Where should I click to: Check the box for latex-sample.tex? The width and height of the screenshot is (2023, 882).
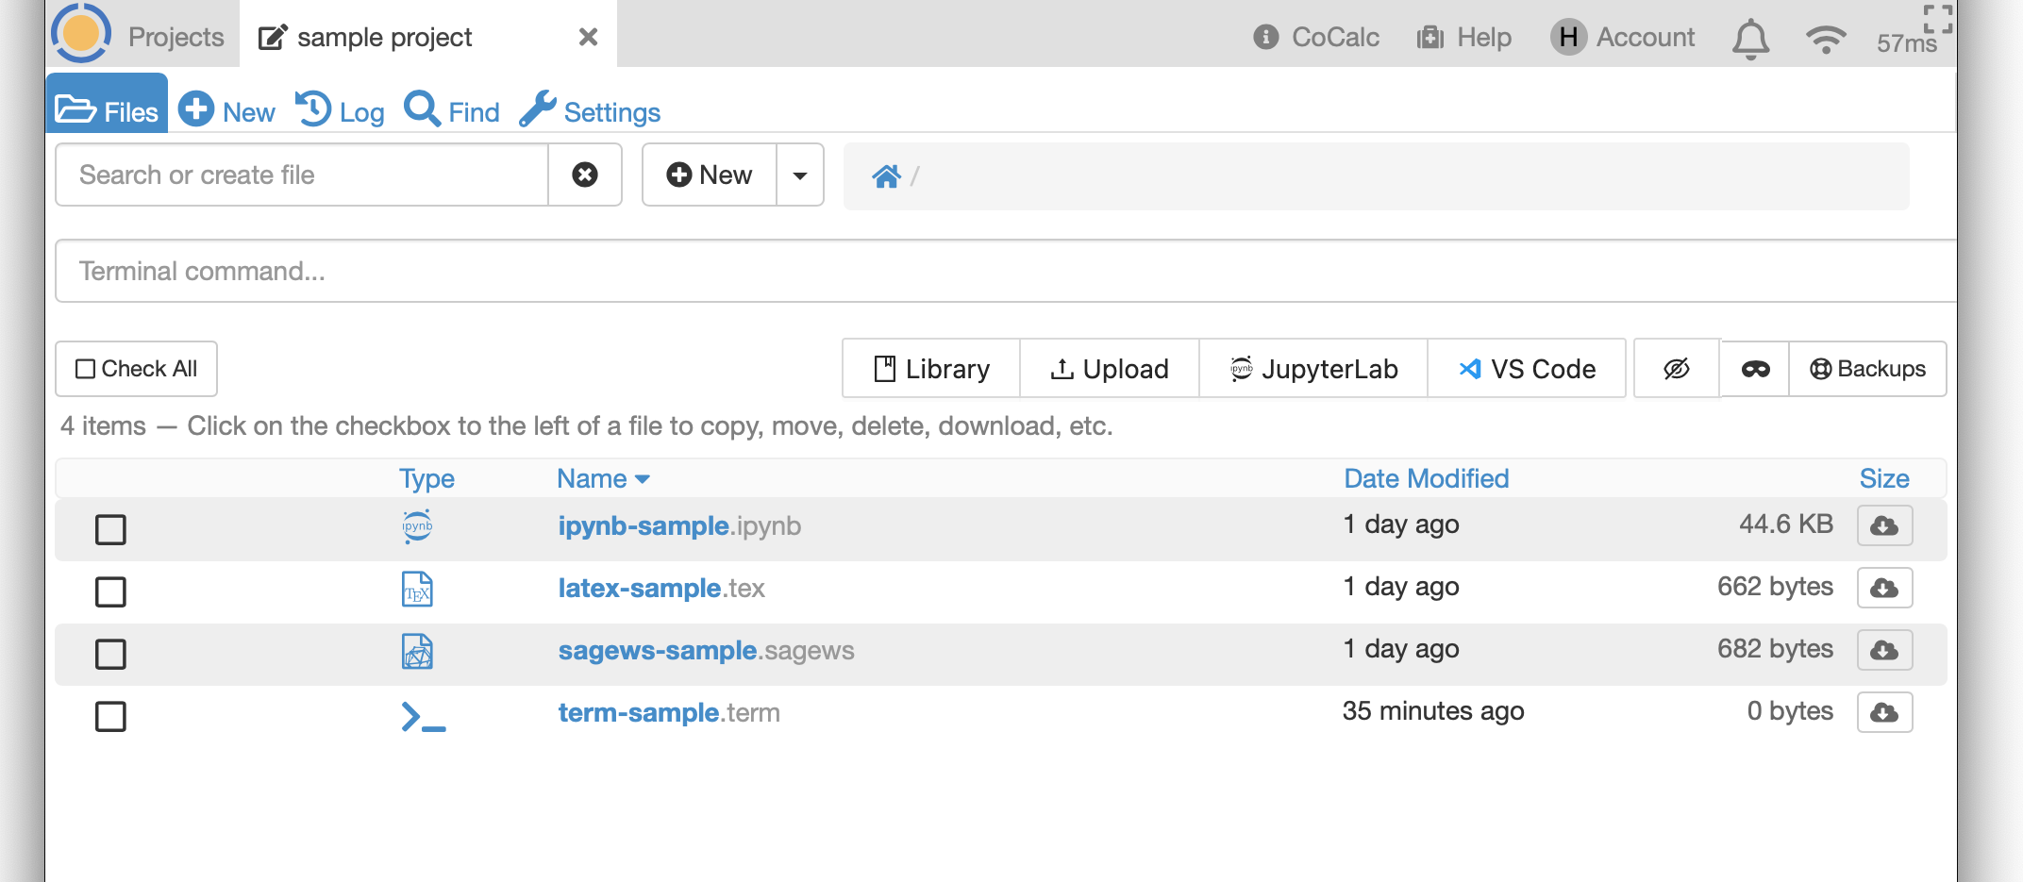pyautogui.click(x=110, y=591)
